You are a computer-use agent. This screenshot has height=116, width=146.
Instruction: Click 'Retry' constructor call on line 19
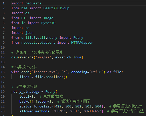pyautogui.click(x=50, y=92)
